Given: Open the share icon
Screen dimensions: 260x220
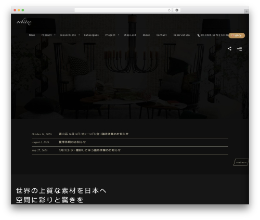Looking at the screenshot, I should [x=229, y=48].
